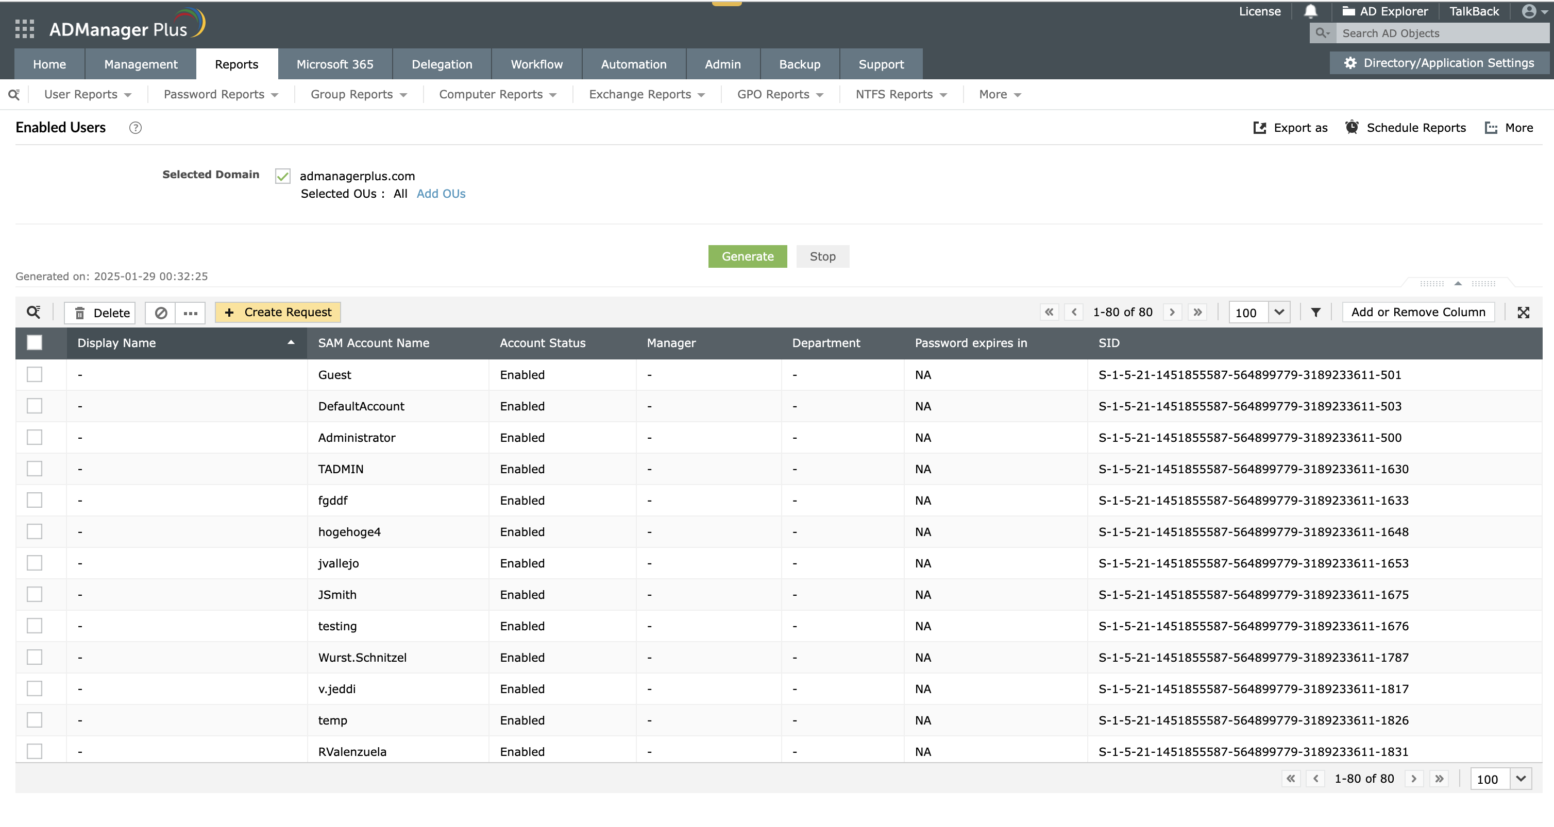Click the green Generate button
Viewport: 1554px width, 827px height.
[x=748, y=257]
